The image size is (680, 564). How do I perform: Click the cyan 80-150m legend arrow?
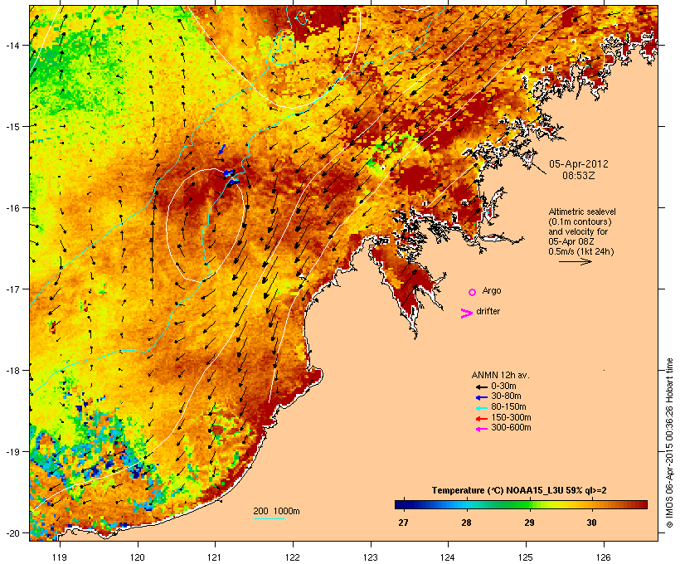click(481, 408)
